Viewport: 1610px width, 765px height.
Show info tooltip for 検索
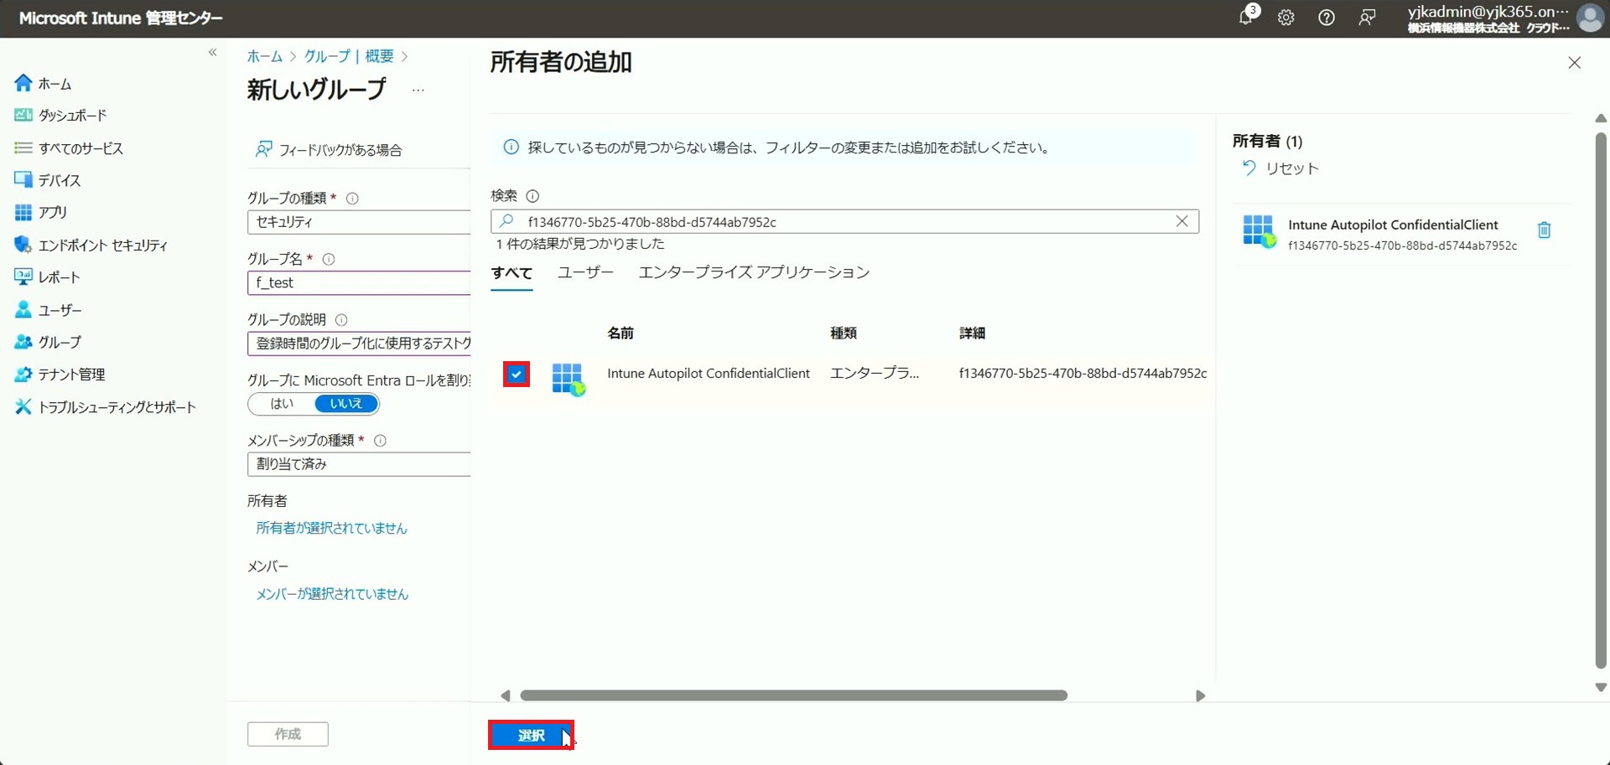pos(532,196)
